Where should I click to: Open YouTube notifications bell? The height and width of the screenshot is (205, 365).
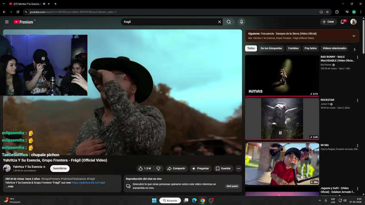pyautogui.click(x=343, y=22)
